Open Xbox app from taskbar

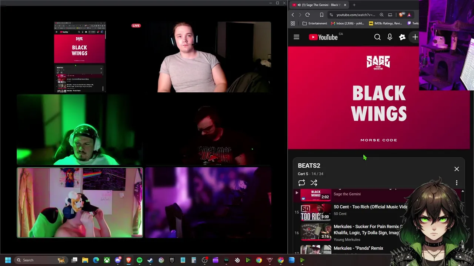tap(107, 260)
